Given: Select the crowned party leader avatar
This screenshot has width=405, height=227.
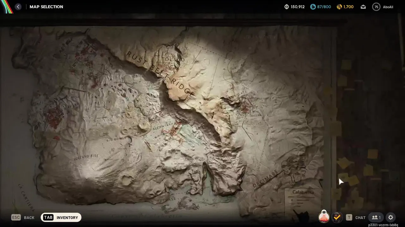Looking at the screenshot, I should click(x=324, y=217).
